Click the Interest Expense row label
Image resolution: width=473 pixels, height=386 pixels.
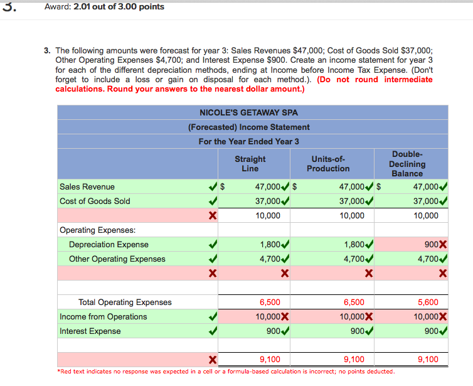[x=90, y=331]
